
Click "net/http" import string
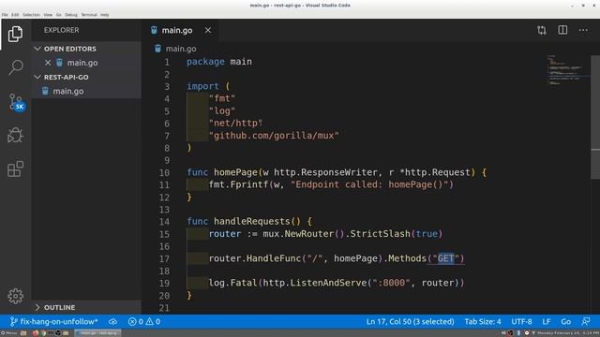click(x=235, y=123)
